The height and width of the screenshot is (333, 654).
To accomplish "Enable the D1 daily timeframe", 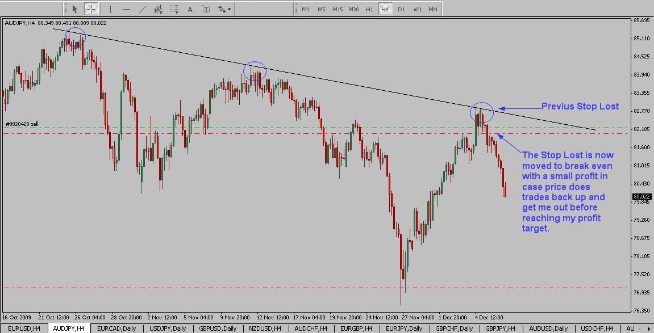I will tap(401, 9).
